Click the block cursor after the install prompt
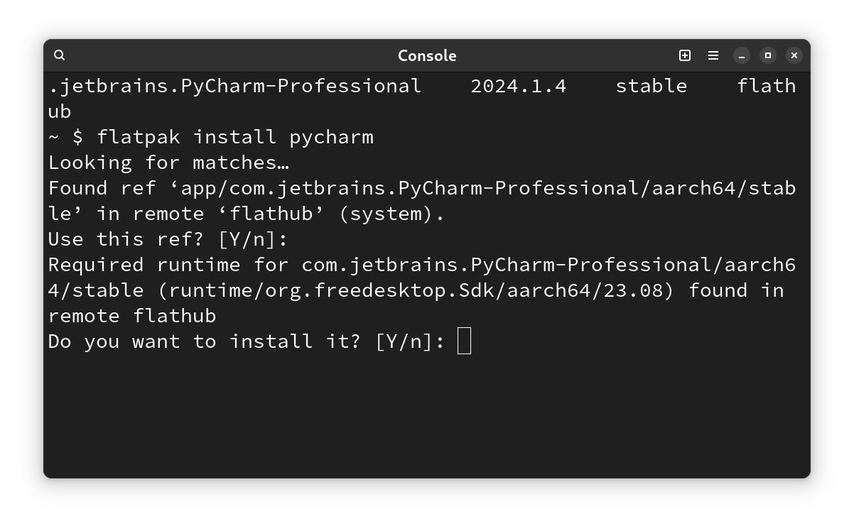854x526 pixels. point(464,341)
